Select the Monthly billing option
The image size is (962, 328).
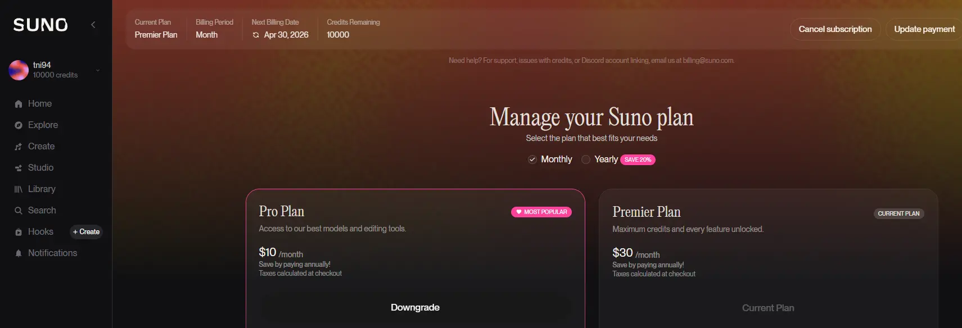[550, 160]
